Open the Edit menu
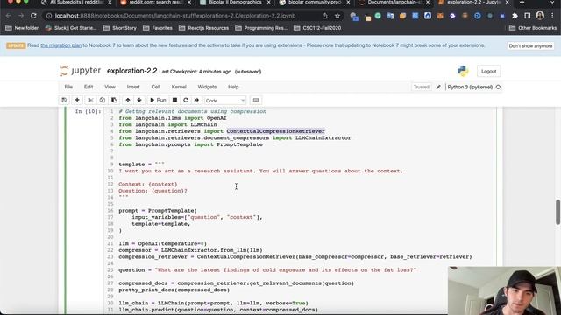This screenshot has height=315, width=561. pyautogui.click(x=89, y=87)
